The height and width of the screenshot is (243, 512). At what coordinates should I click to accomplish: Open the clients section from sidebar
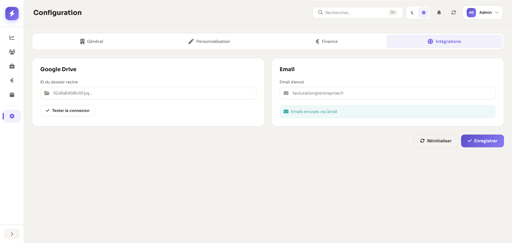(x=12, y=52)
